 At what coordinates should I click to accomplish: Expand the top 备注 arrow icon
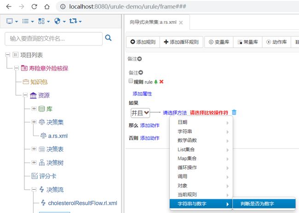click(139, 59)
